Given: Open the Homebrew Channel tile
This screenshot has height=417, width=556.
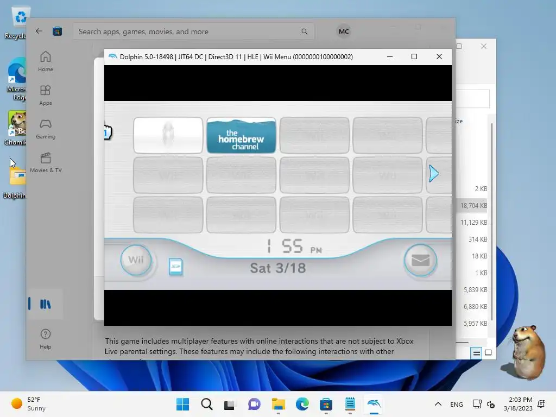Looking at the screenshot, I should (x=241, y=135).
